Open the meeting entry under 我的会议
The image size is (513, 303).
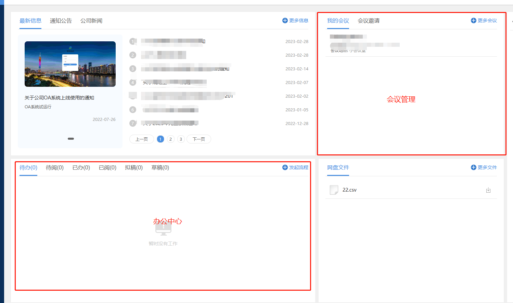411,43
